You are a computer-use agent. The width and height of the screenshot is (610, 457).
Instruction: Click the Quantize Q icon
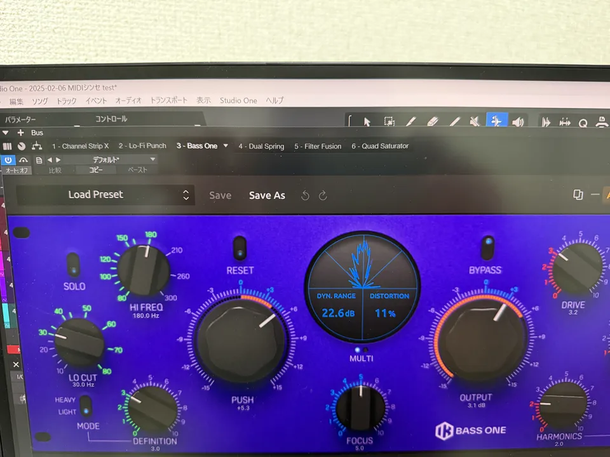(x=583, y=123)
